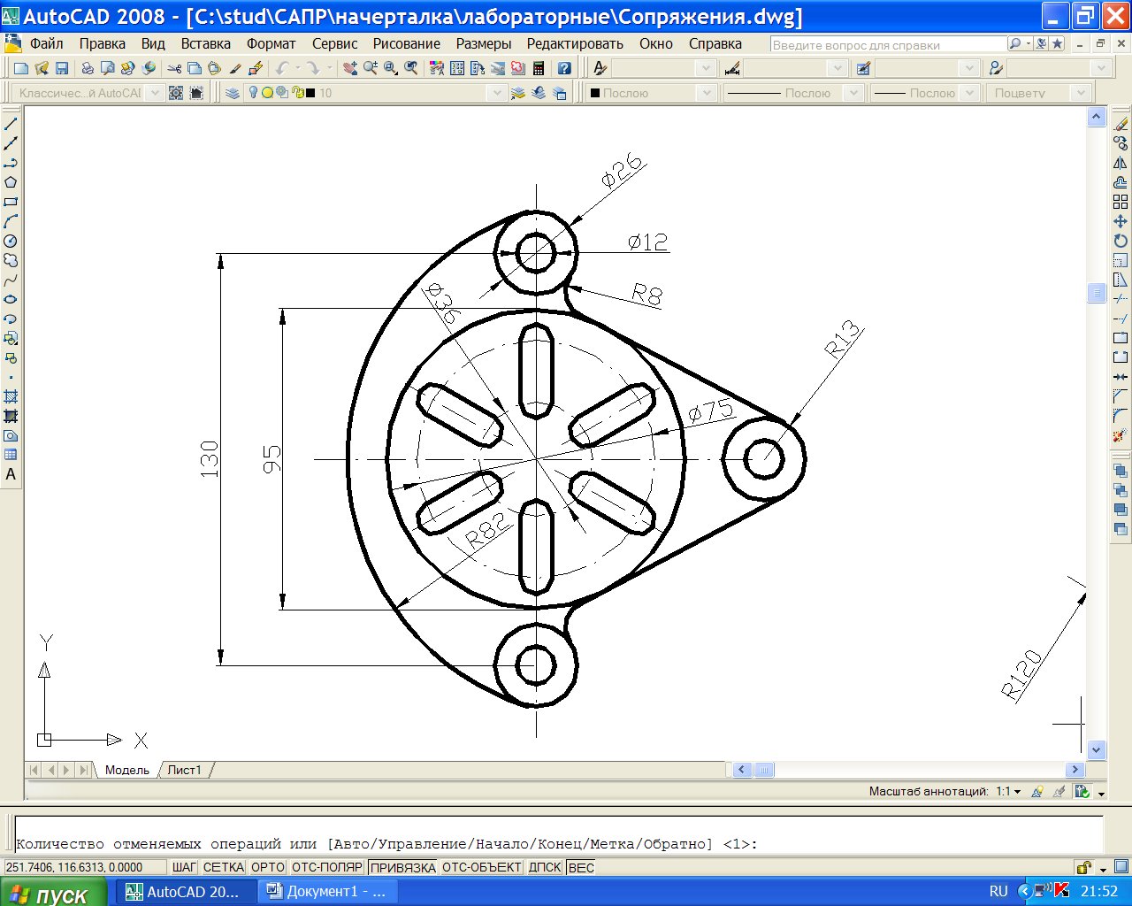Screen dimensions: 1132x906
Task: Open the layer list dropdown
Action: pyautogui.click(x=497, y=93)
